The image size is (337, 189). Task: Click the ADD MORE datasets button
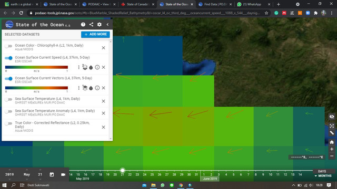[95, 34]
